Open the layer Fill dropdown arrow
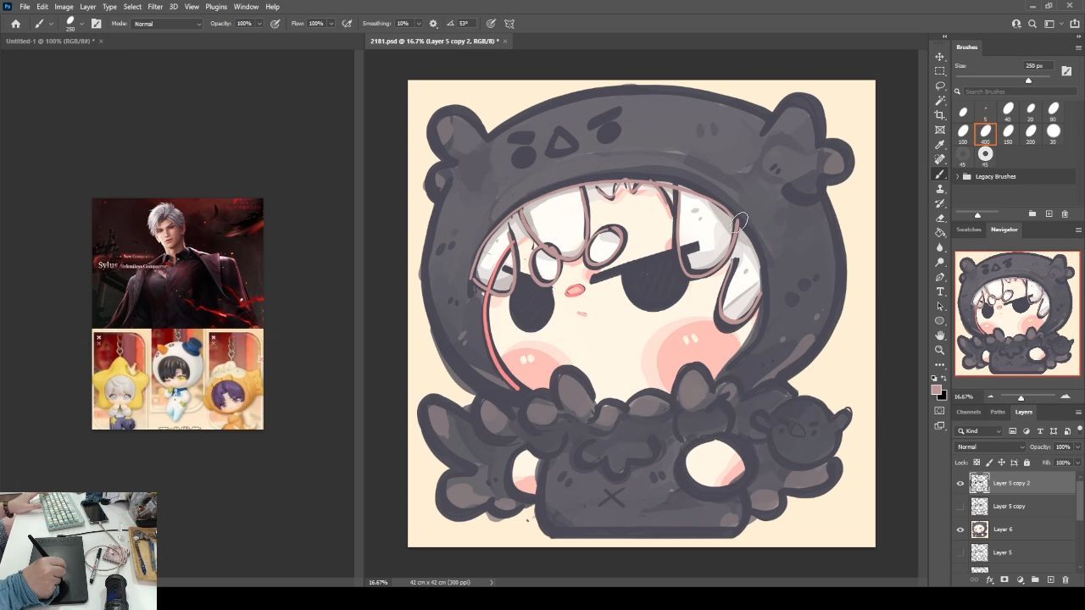 coord(1077,463)
